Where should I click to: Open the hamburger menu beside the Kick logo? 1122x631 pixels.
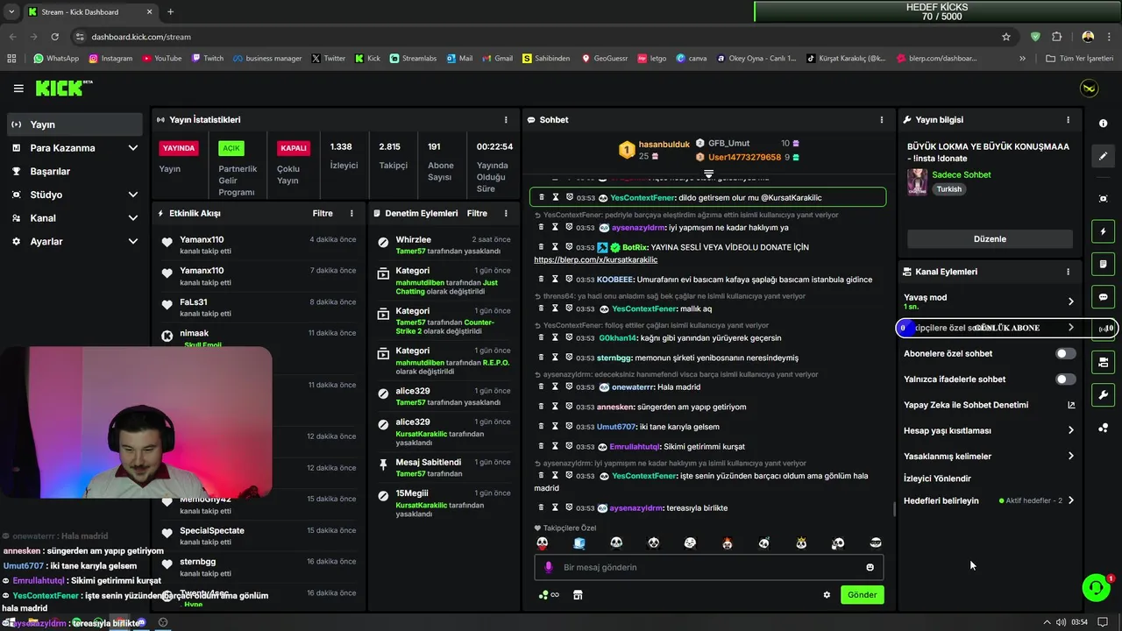click(18, 89)
